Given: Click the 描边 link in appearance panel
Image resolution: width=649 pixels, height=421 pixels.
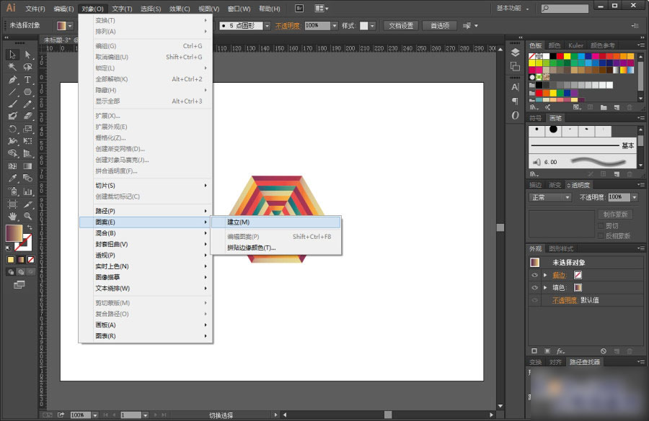Looking at the screenshot, I should [x=559, y=275].
